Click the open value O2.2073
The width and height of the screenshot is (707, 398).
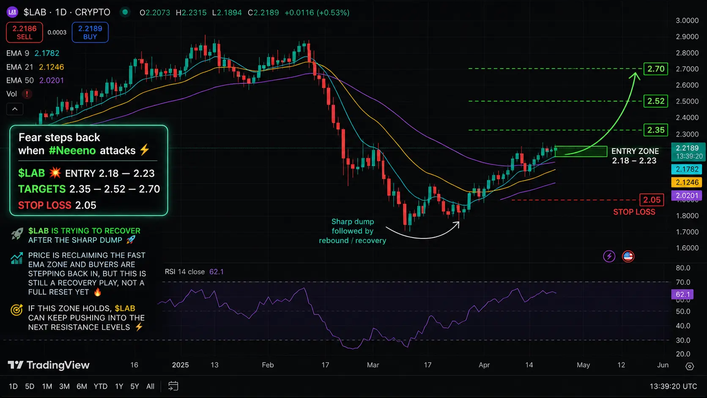coord(155,13)
